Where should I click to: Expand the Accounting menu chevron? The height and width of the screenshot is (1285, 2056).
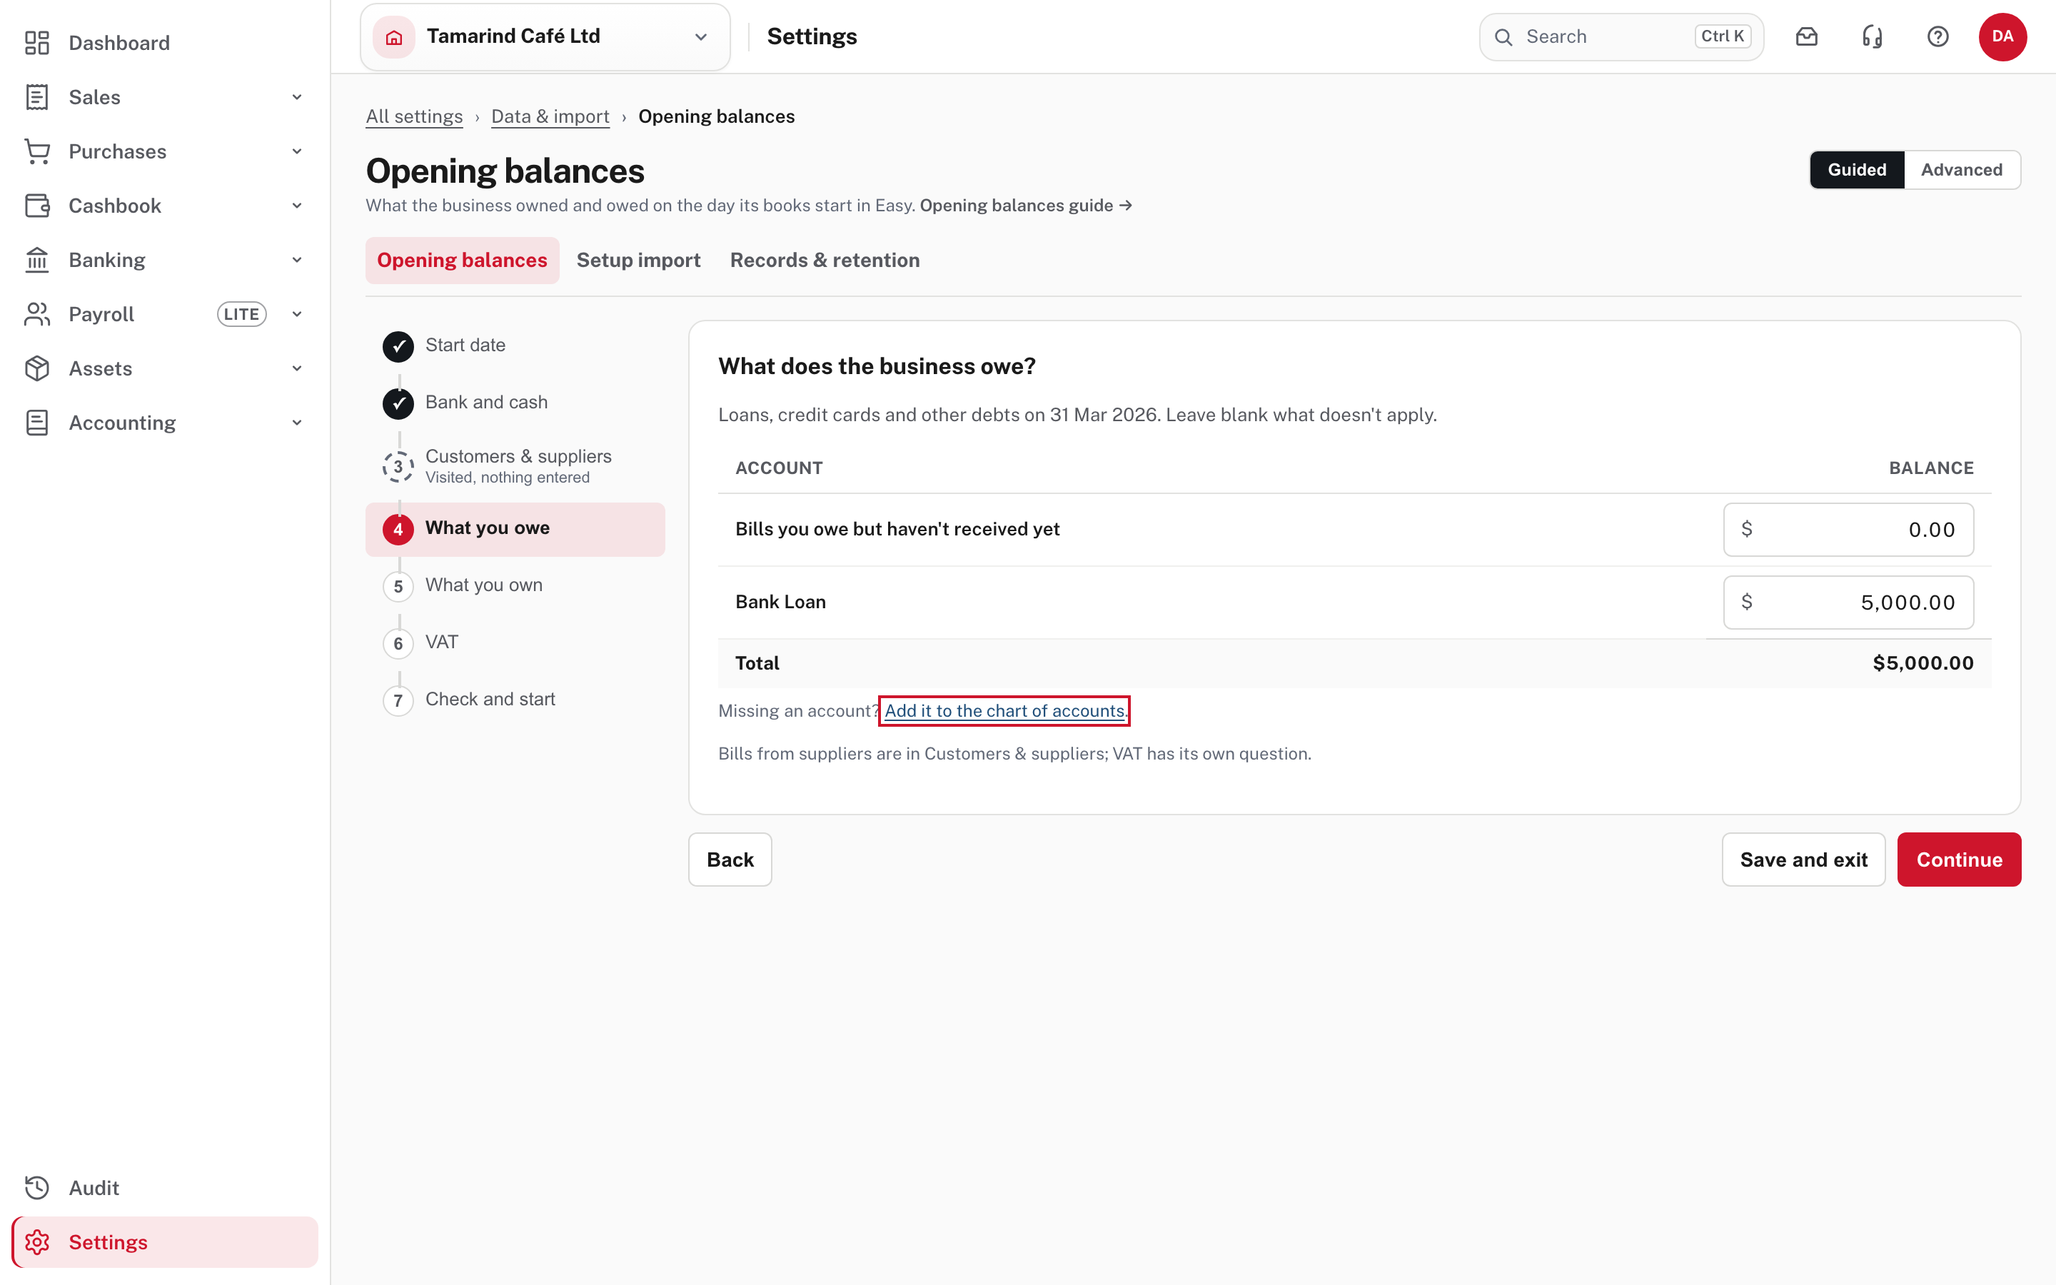pyautogui.click(x=296, y=423)
